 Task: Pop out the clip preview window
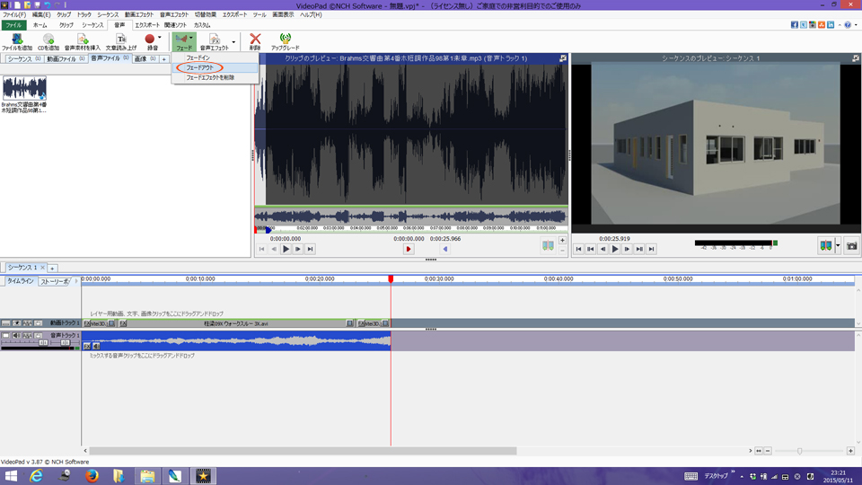coord(563,57)
